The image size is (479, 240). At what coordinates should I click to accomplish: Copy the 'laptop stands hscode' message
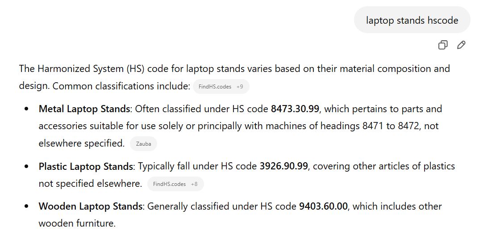[x=443, y=45]
